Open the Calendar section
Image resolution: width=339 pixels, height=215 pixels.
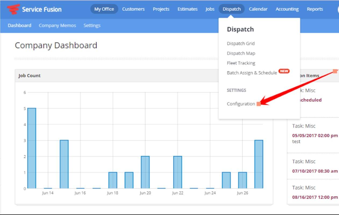(x=258, y=9)
